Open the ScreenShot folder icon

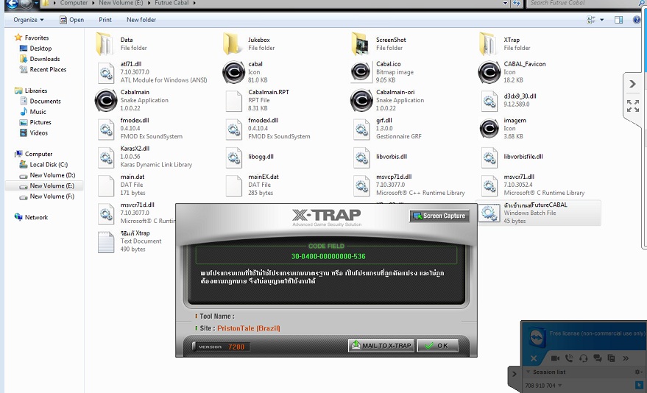pos(361,43)
